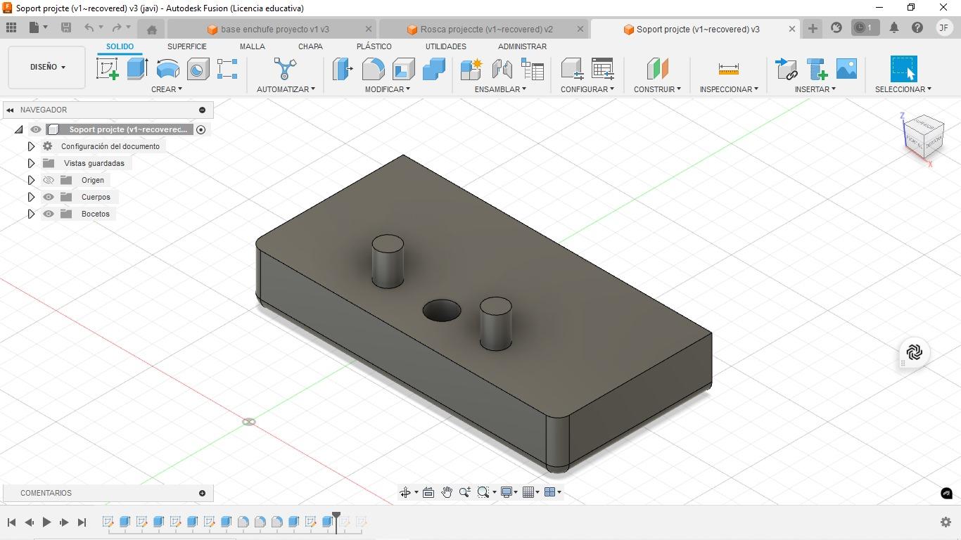Select the Hole tool
Viewport: 961px width, 540px height.
[x=198, y=69]
